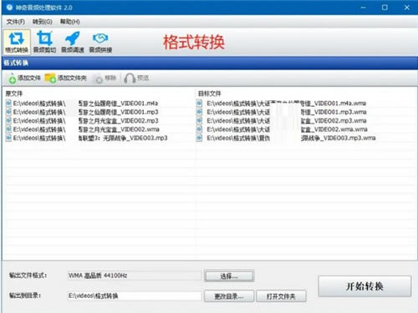The image size is (418, 313).
Task: Open the 文件(F) menu
Action: click(16, 22)
